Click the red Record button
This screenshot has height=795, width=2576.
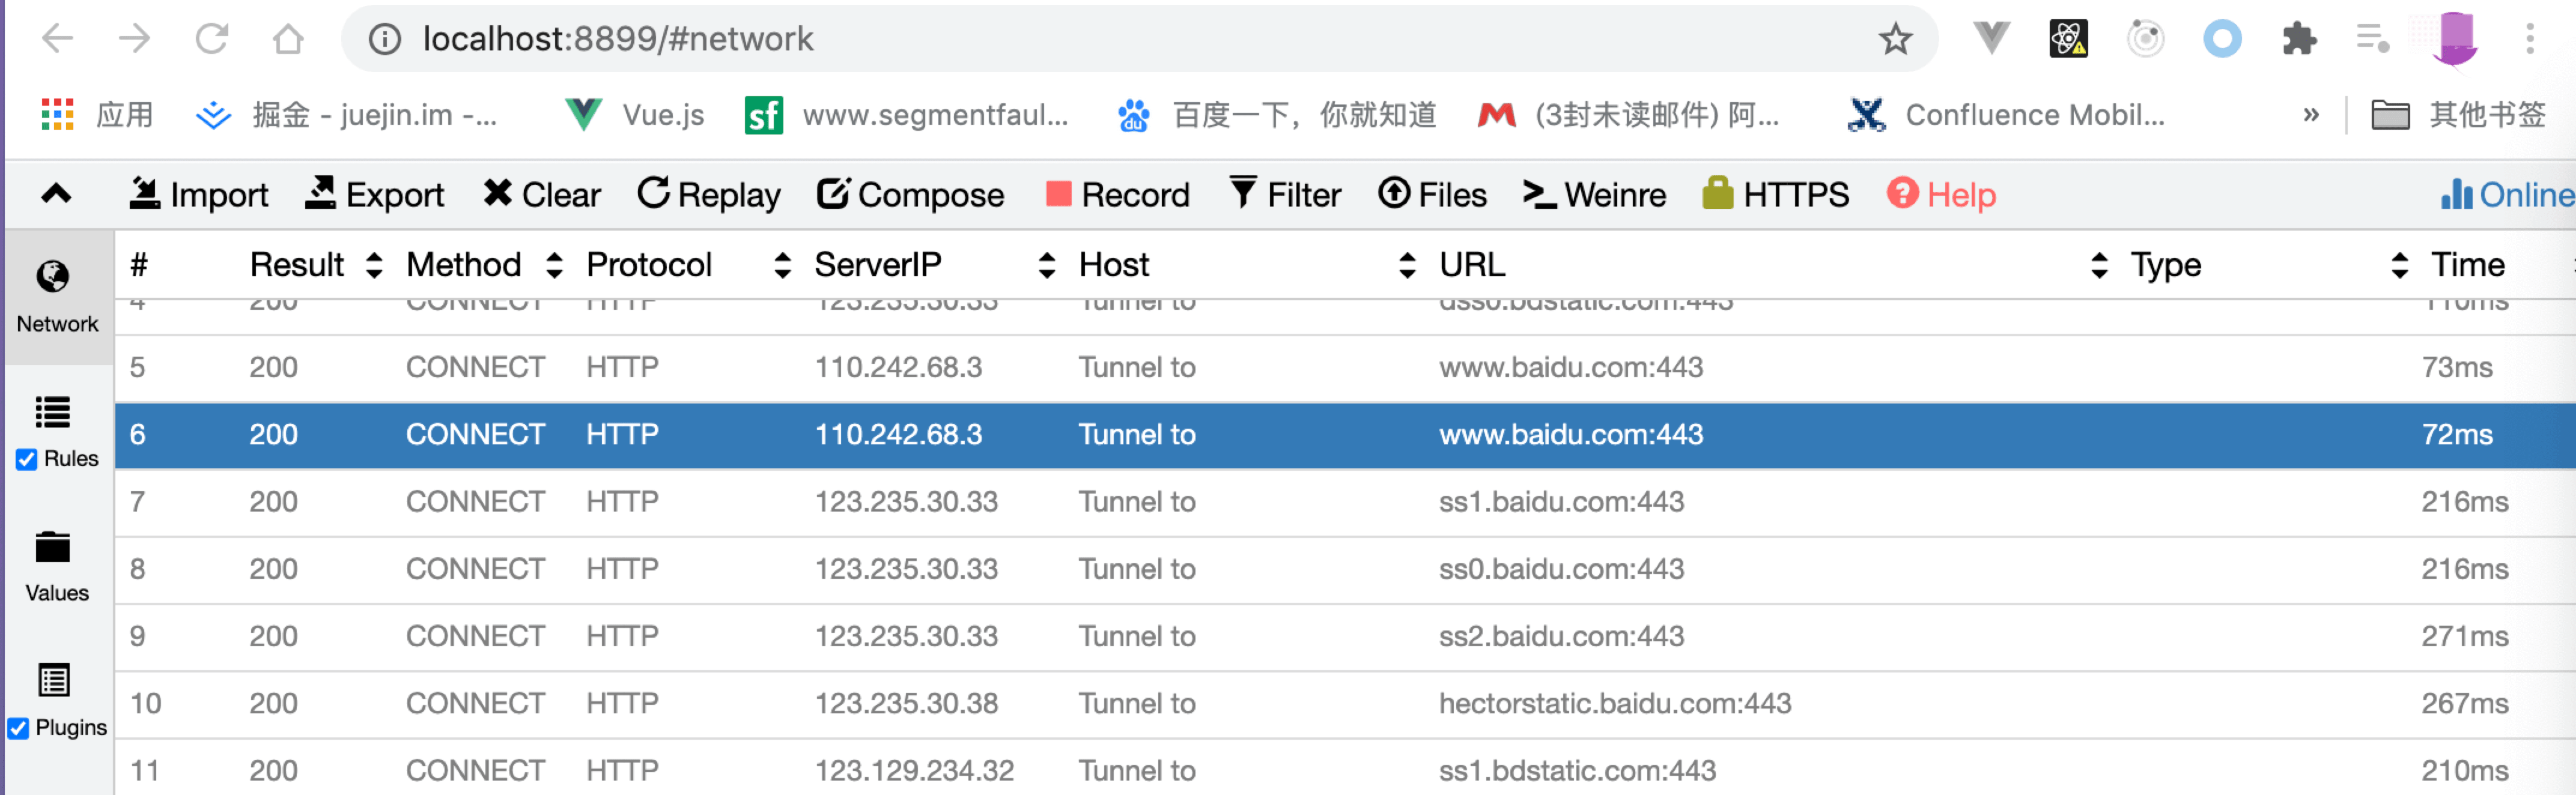(1117, 194)
